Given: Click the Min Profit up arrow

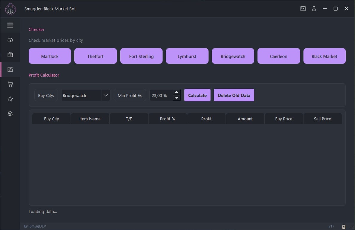Looking at the screenshot, I should point(176,92).
